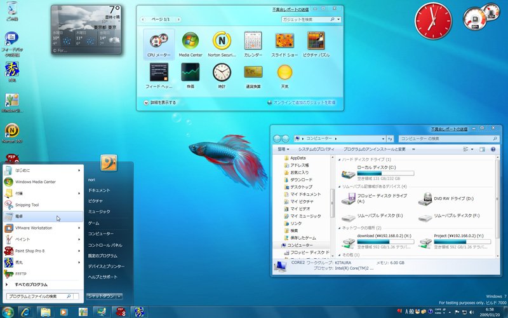The image size is (508, 318).
Task: Open the 整理 dropdown in Explorer
Action: point(283,149)
